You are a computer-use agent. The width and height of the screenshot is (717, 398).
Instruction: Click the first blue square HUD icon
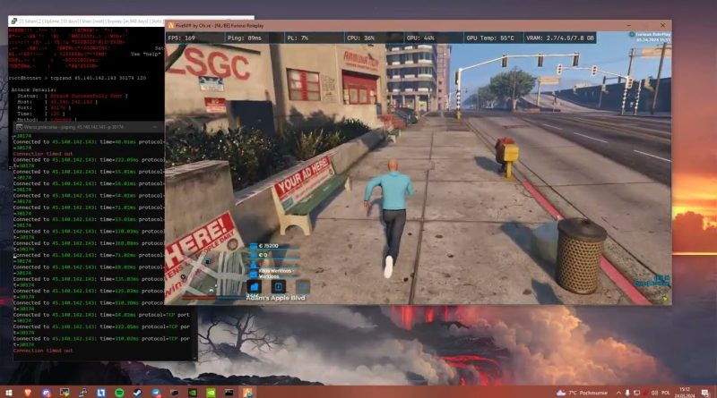click(255, 286)
